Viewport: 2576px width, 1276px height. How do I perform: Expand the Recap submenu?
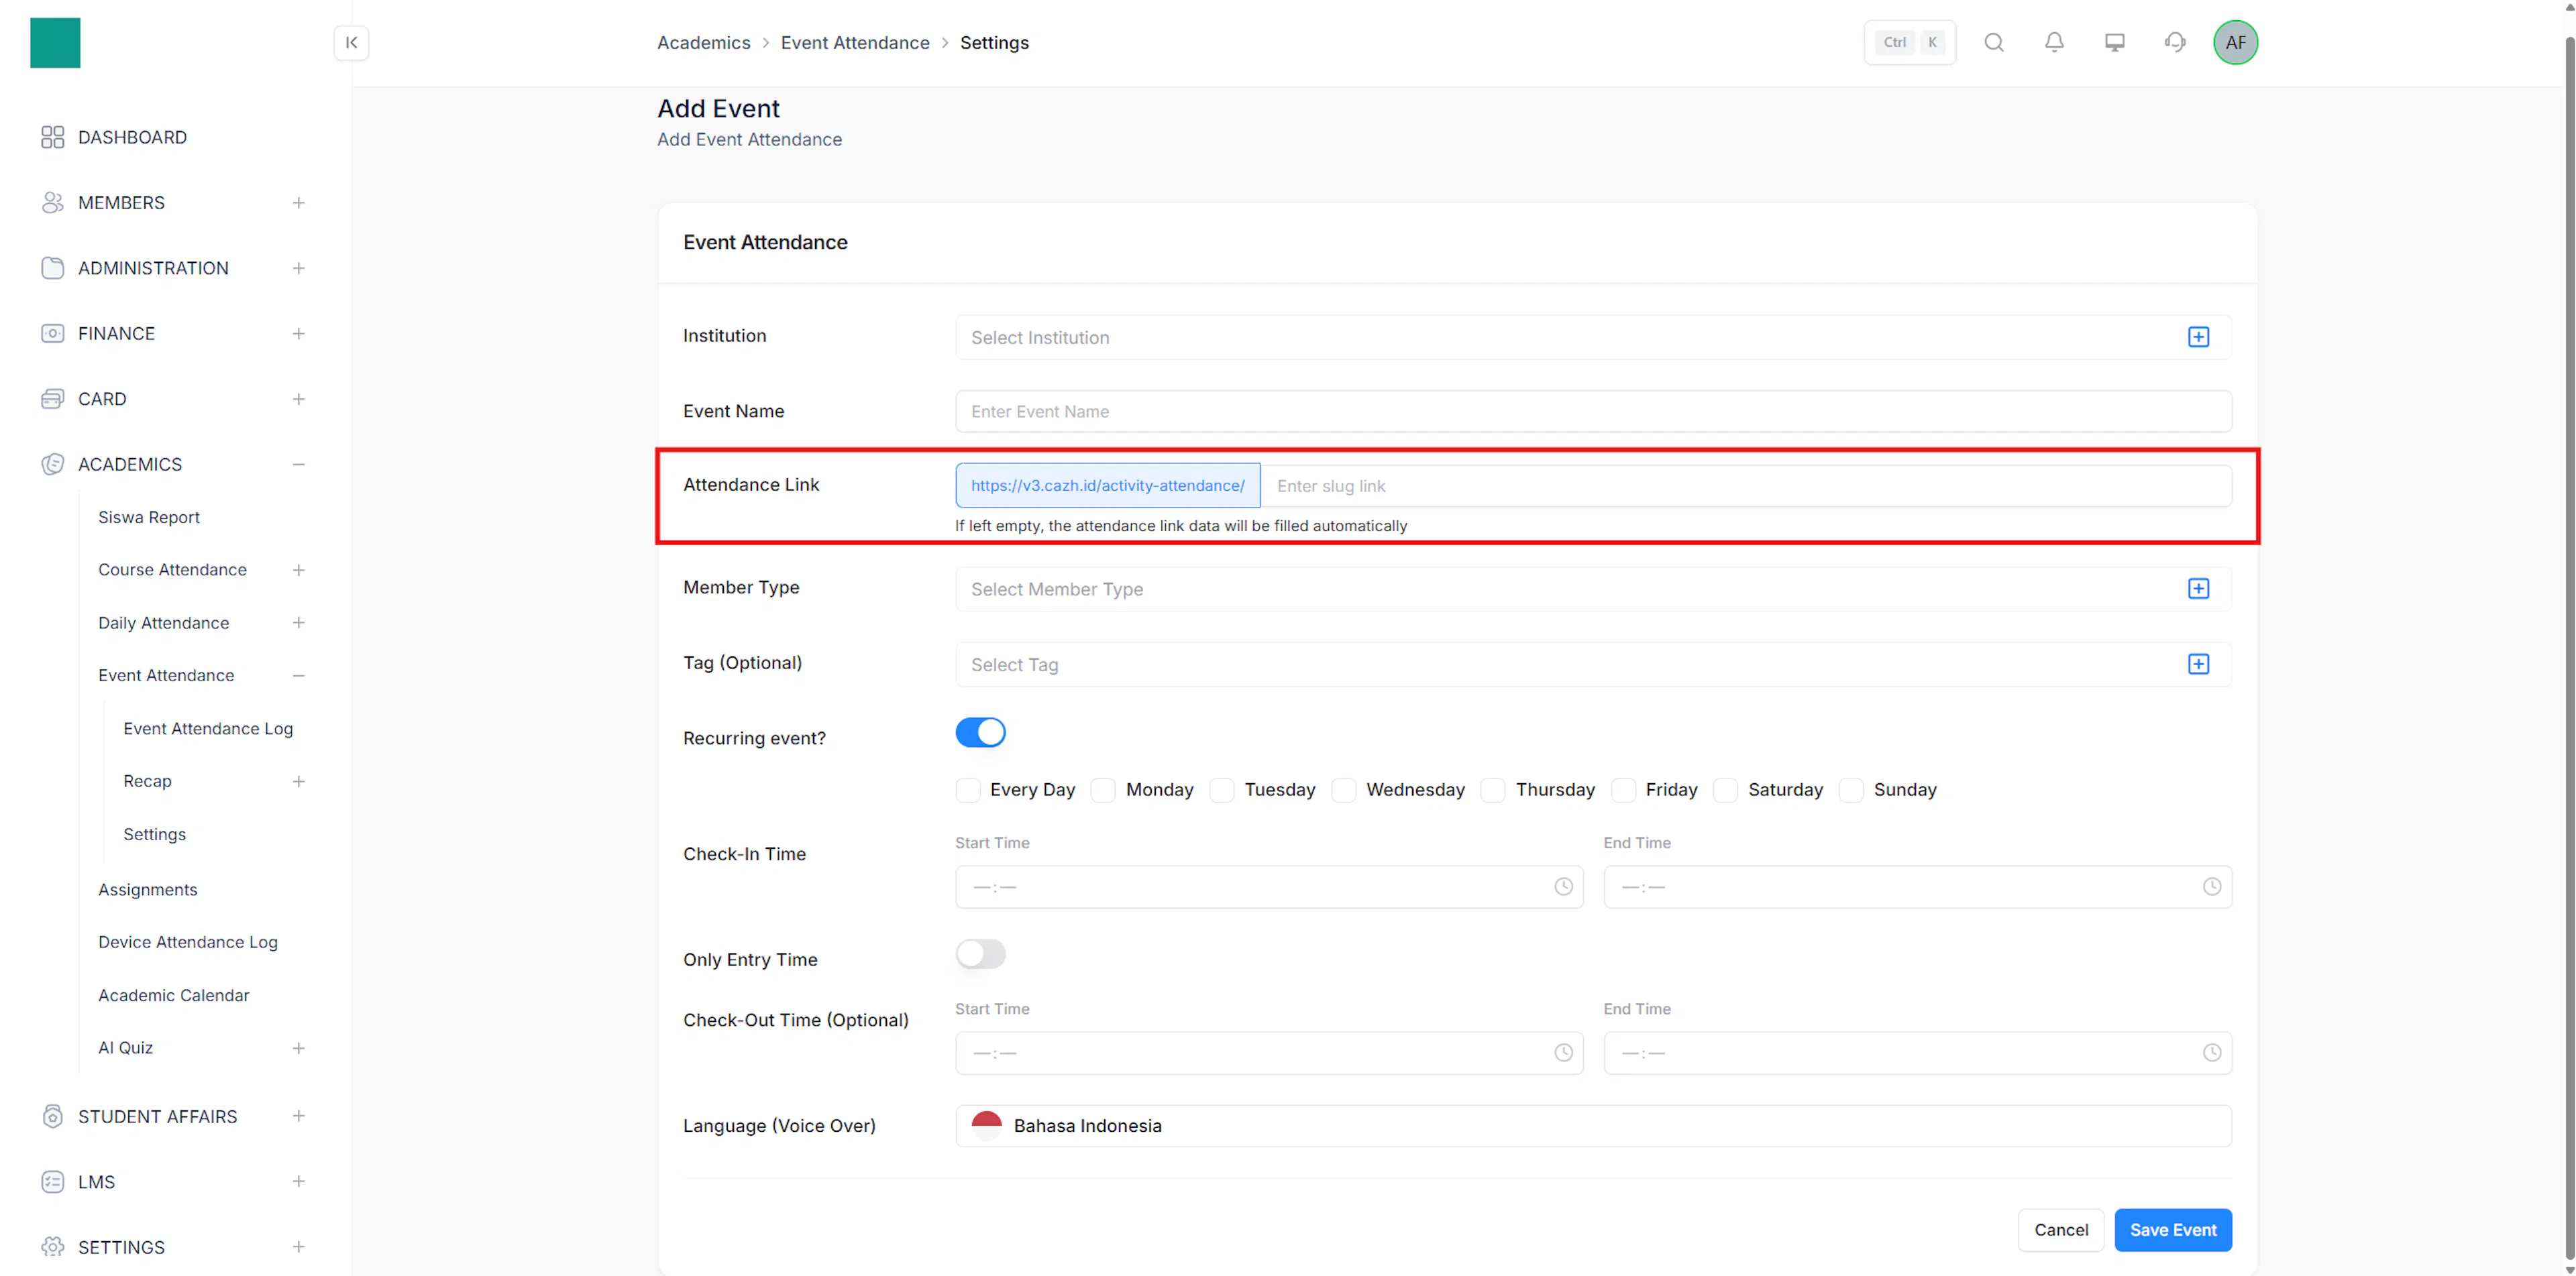[298, 781]
